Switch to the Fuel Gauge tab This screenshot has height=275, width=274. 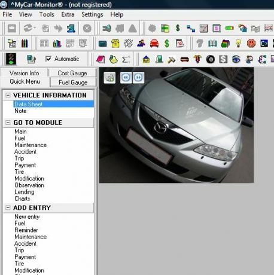point(73,82)
